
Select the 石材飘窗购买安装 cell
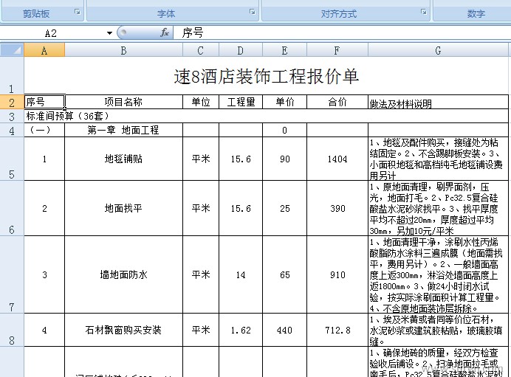coord(123,330)
